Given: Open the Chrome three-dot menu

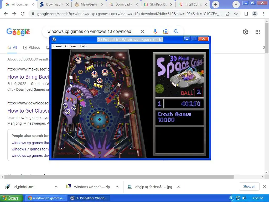Looking at the screenshot, I should pyautogui.click(x=263, y=14).
